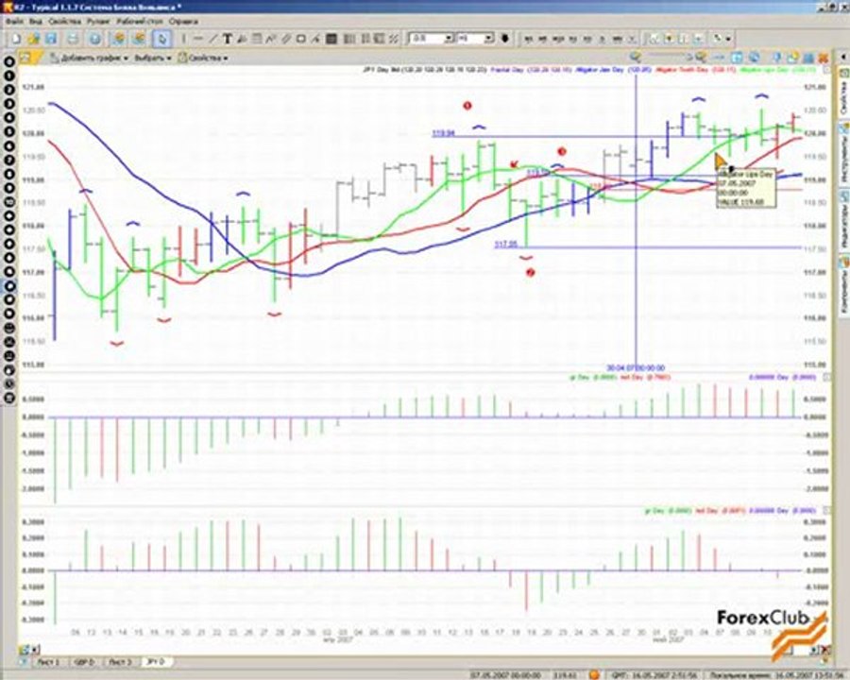Click the Save diskette icon
850x680 pixels.
pos(51,39)
